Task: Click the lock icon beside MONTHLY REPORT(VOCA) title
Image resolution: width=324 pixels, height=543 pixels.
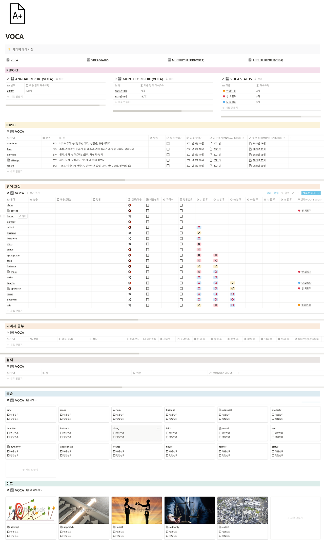Action: [167, 79]
